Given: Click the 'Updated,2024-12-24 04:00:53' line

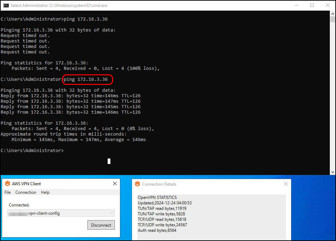Looking at the screenshot, I should pos(165,203).
